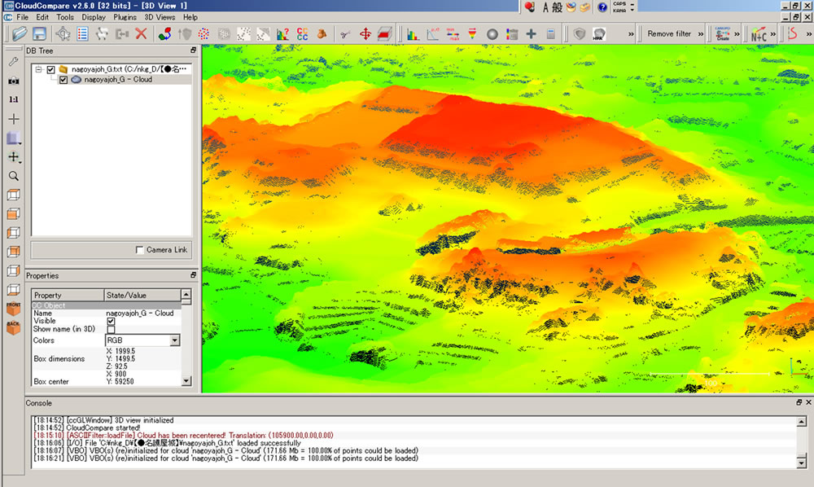Collapse the nagoyajoh_G.txt tree node

tap(39, 69)
